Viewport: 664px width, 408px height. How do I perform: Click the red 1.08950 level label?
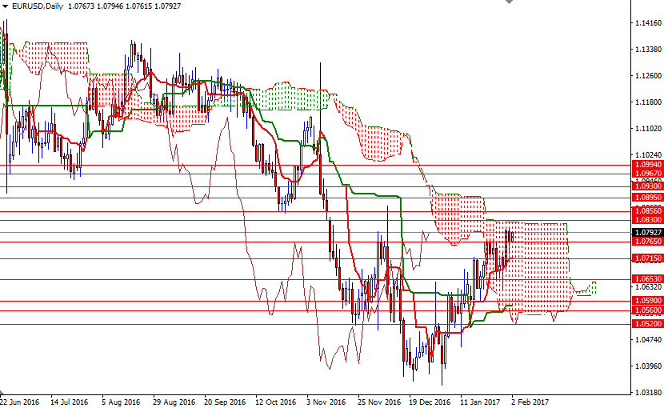[647, 198]
